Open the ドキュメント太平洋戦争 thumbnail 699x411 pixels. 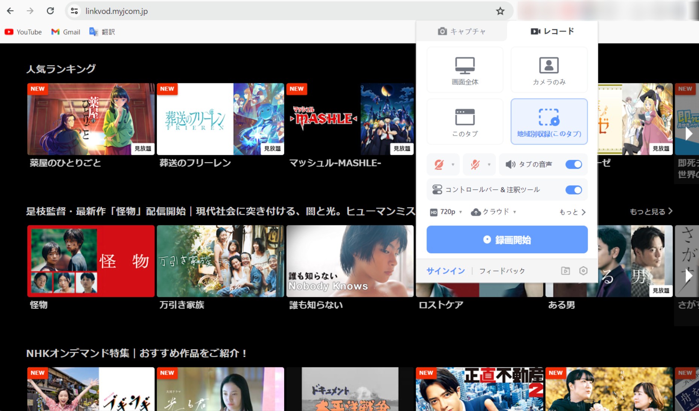pyautogui.click(x=350, y=389)
